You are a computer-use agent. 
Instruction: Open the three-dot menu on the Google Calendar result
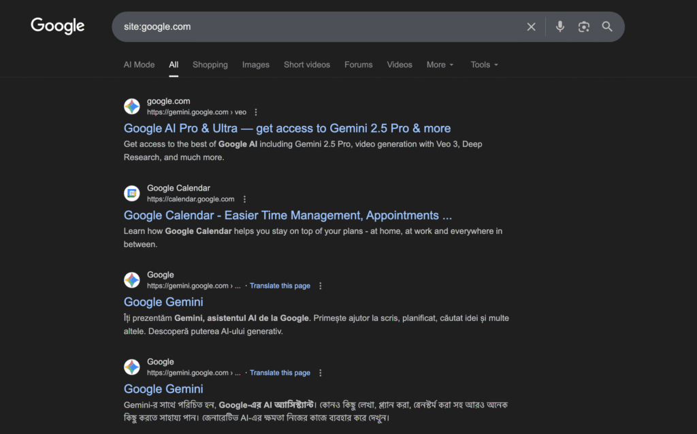(x=244, y=199)
